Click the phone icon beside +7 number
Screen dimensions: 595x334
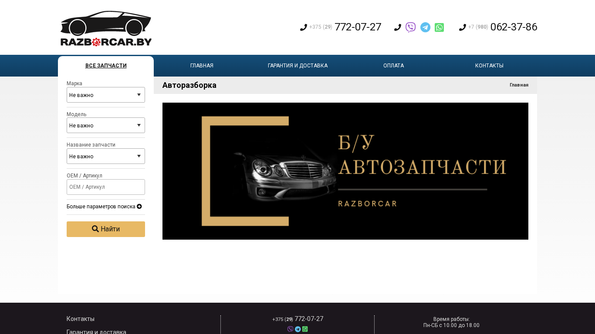[463, 27]
